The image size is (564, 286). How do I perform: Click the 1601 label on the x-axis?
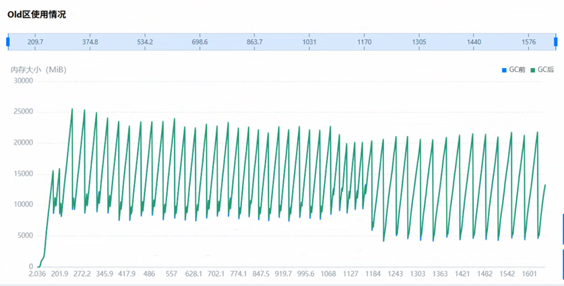pyautogui.click(x=529, y=275)
